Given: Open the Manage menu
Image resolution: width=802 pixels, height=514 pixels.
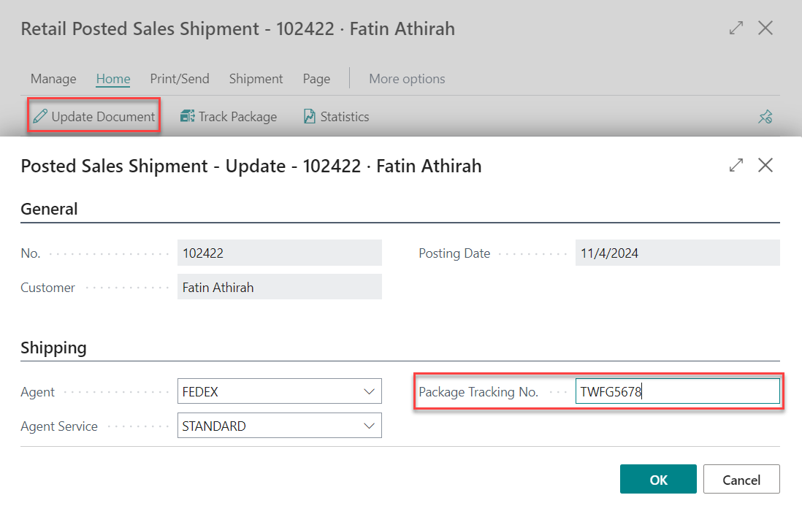Looking at the screenshot, I should point(53,79).
